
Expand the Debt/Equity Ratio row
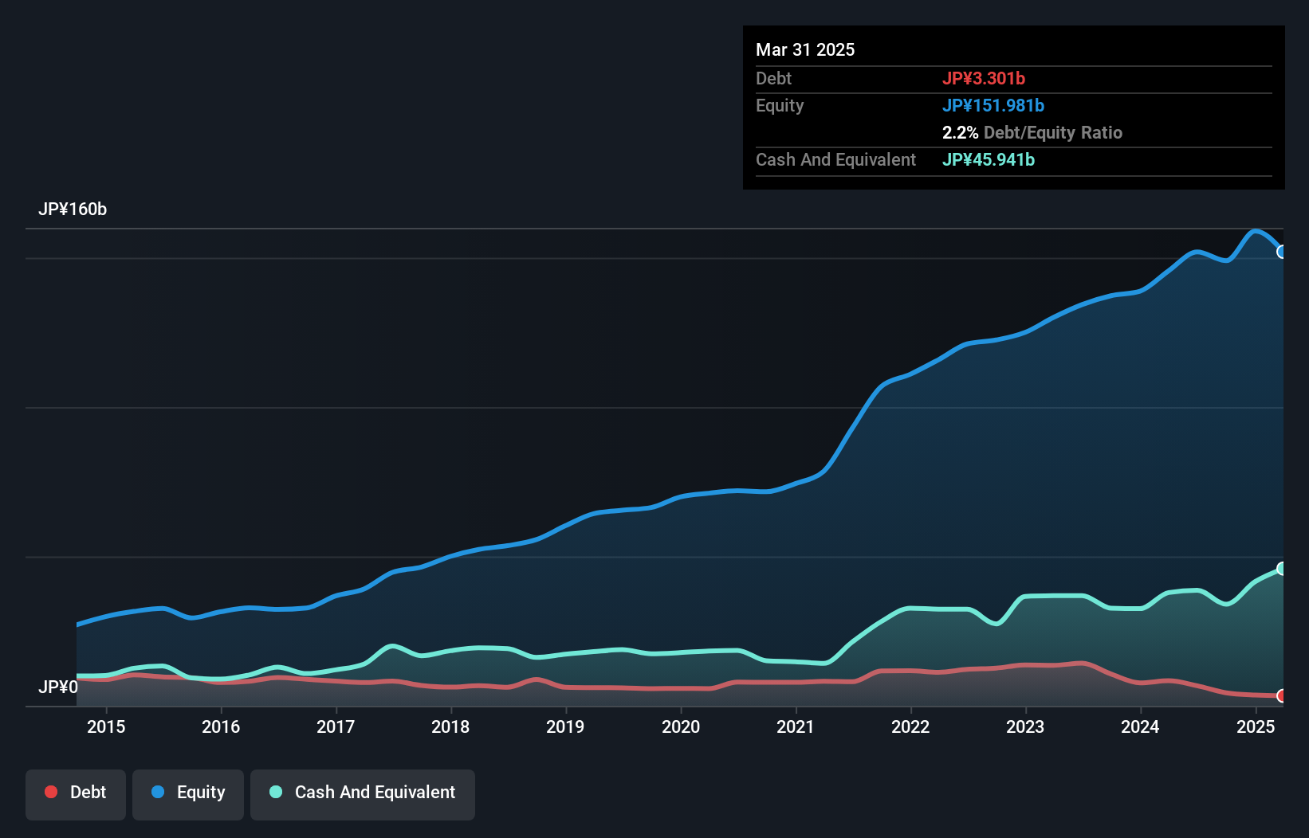[1032, 132]
